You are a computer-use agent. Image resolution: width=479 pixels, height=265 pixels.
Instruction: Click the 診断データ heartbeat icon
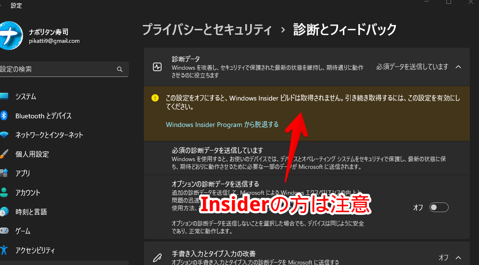[x=157, y=67]
